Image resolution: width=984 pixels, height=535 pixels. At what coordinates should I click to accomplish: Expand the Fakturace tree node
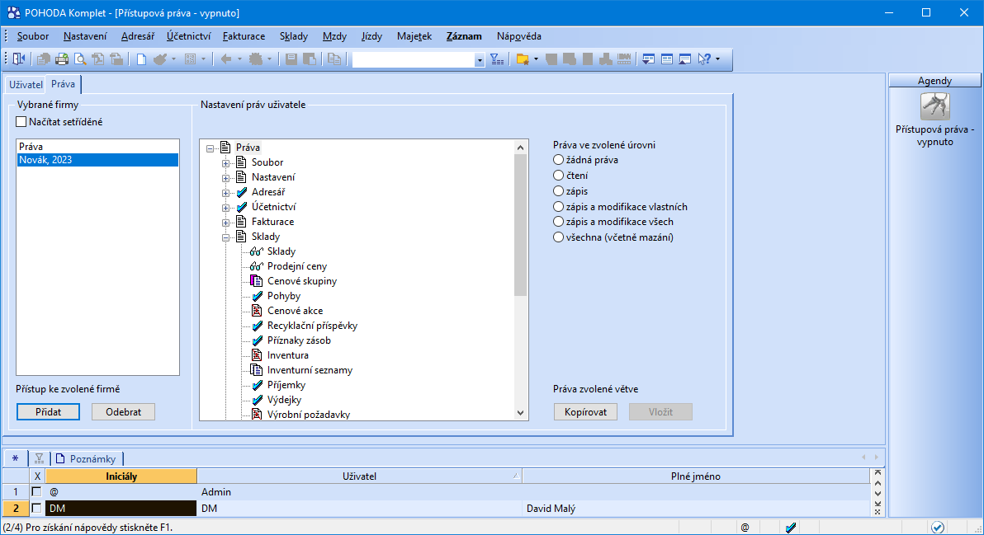[225, 223]
